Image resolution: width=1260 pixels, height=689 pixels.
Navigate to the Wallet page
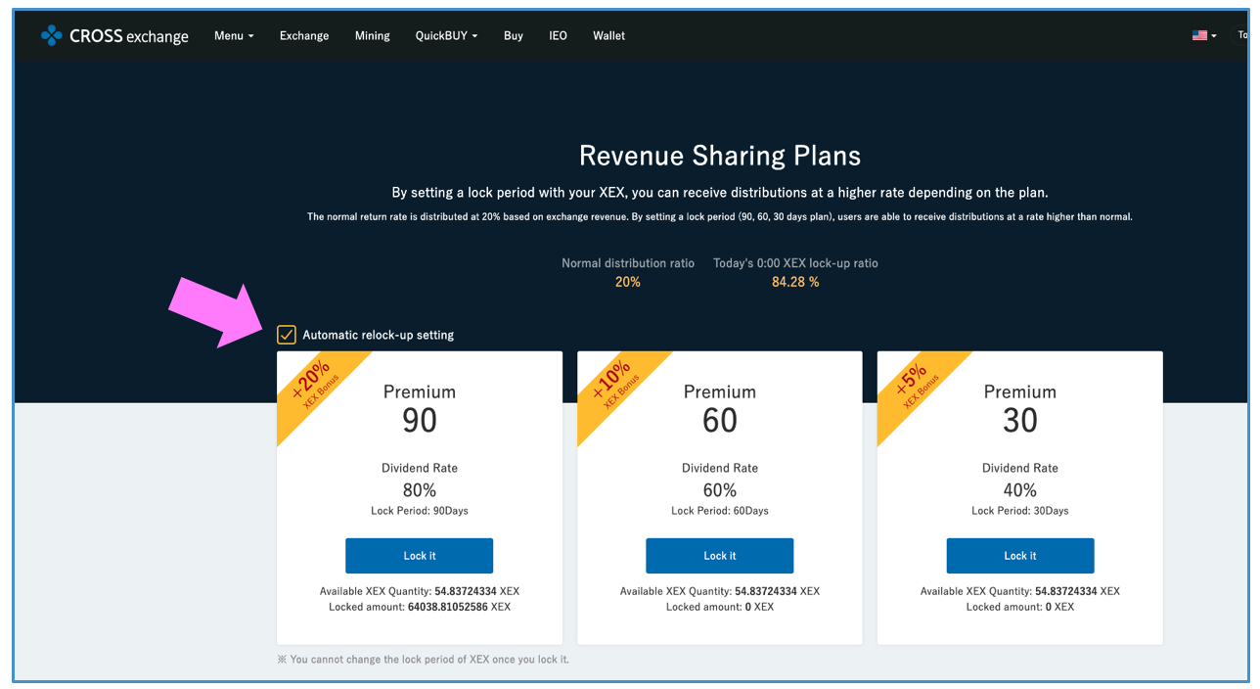pos(608,35)
